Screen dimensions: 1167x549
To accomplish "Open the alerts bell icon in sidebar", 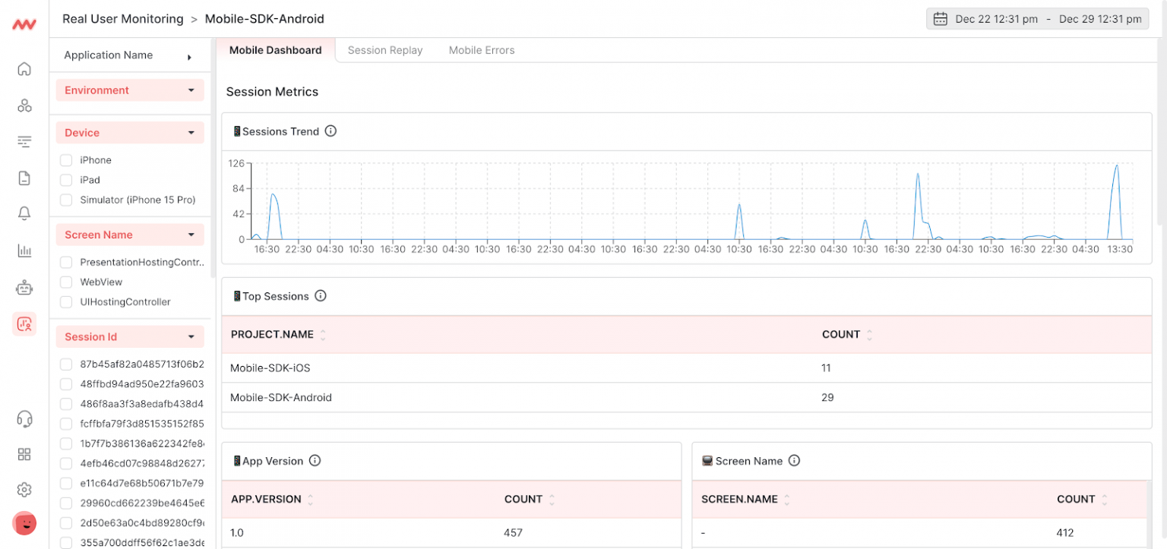I will [x=24, y=213].
